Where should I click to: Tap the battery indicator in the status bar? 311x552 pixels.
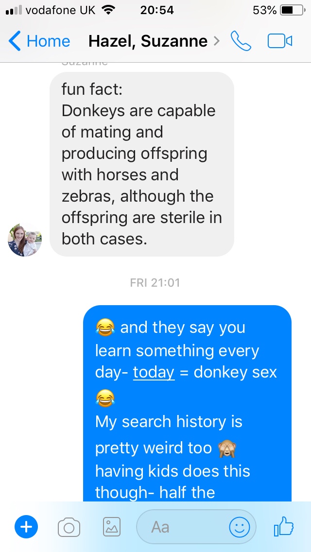(293, 10)
